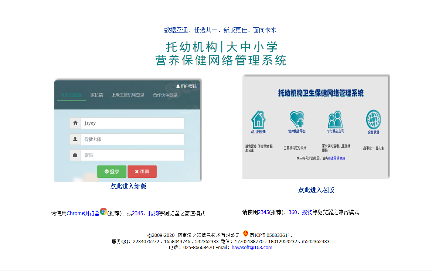Image resolution: width=432 pixels, height=272 pixels.
Task: Click the 用户登陆 person icon in new version preview
Action: point(178,86)
